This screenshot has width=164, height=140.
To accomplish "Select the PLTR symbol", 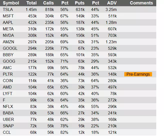I will tap(8, 74).
